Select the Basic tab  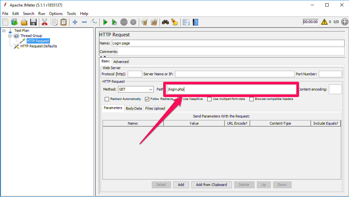pos(106,61)
